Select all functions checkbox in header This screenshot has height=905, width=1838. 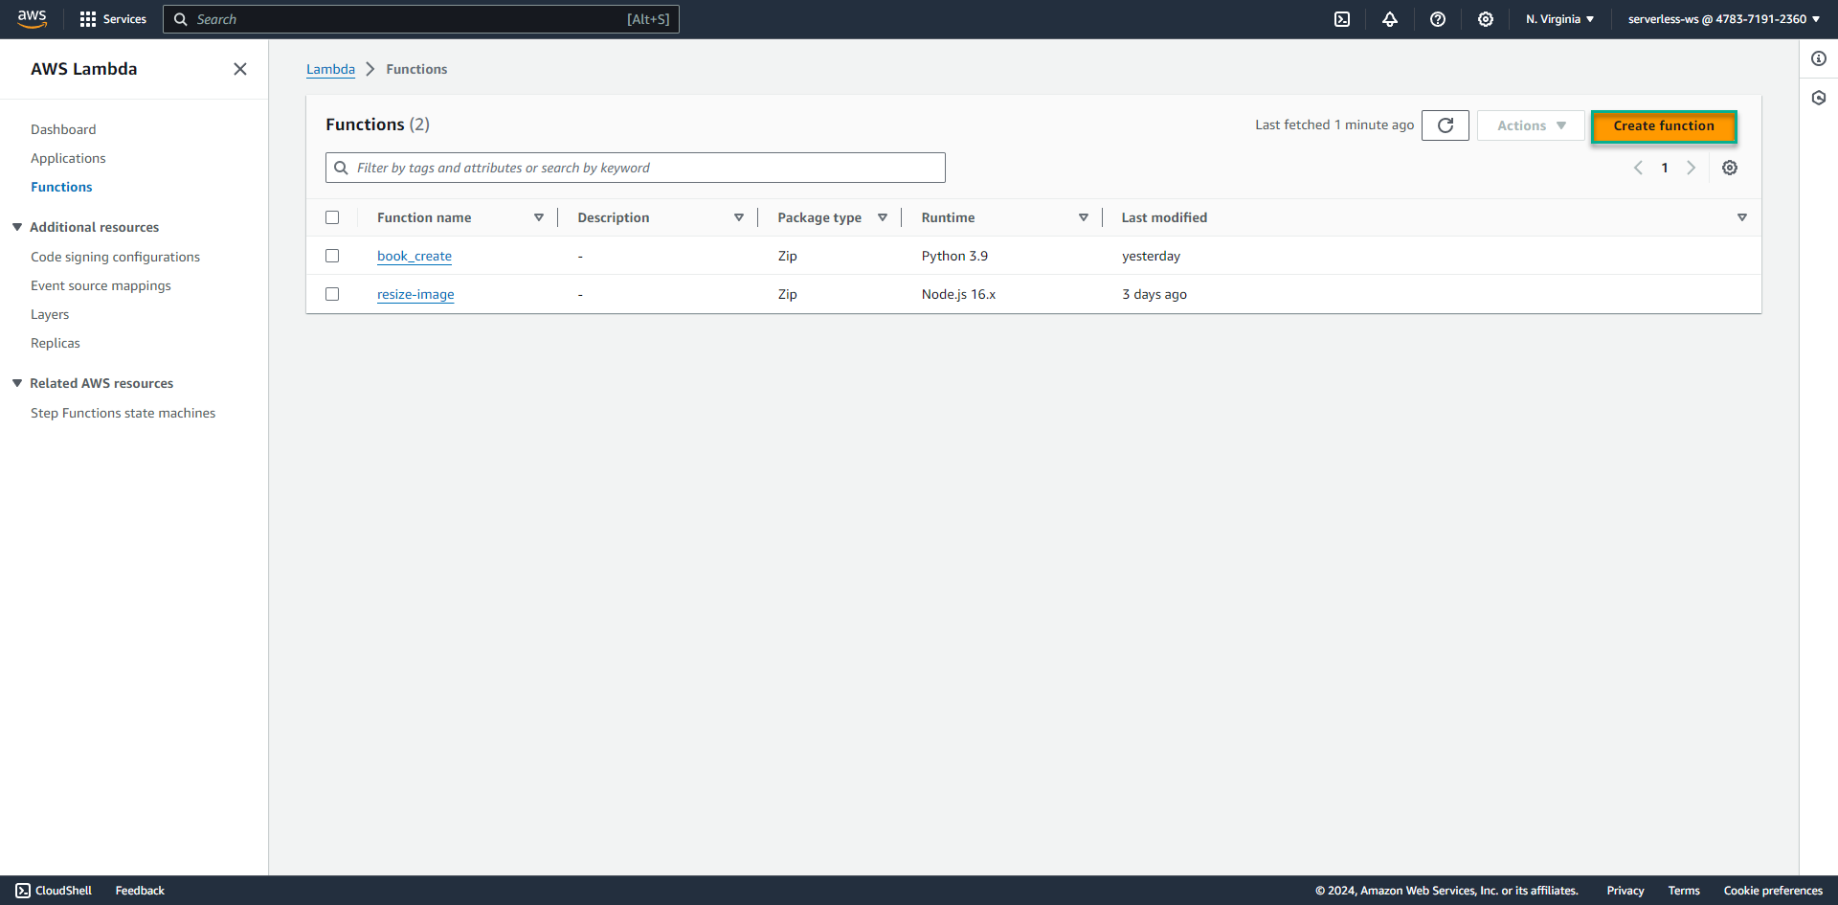tap(332, 217)
